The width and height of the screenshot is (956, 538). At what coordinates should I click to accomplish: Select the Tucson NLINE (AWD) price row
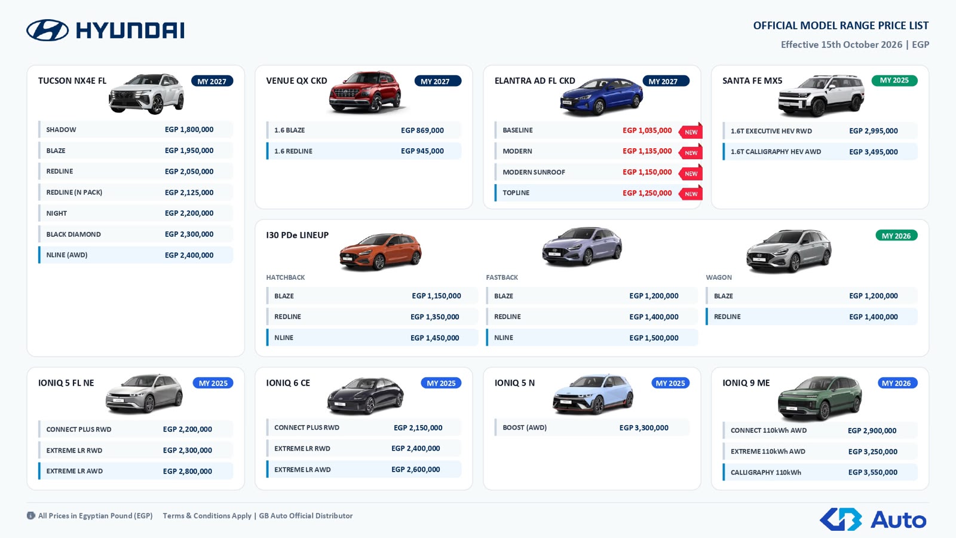click(x=136, y=255)
